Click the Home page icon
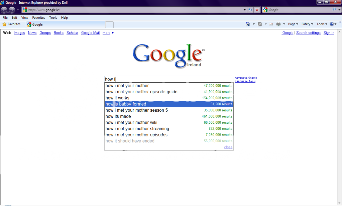Viewport: 342px width, 206px height. (248, 24)
